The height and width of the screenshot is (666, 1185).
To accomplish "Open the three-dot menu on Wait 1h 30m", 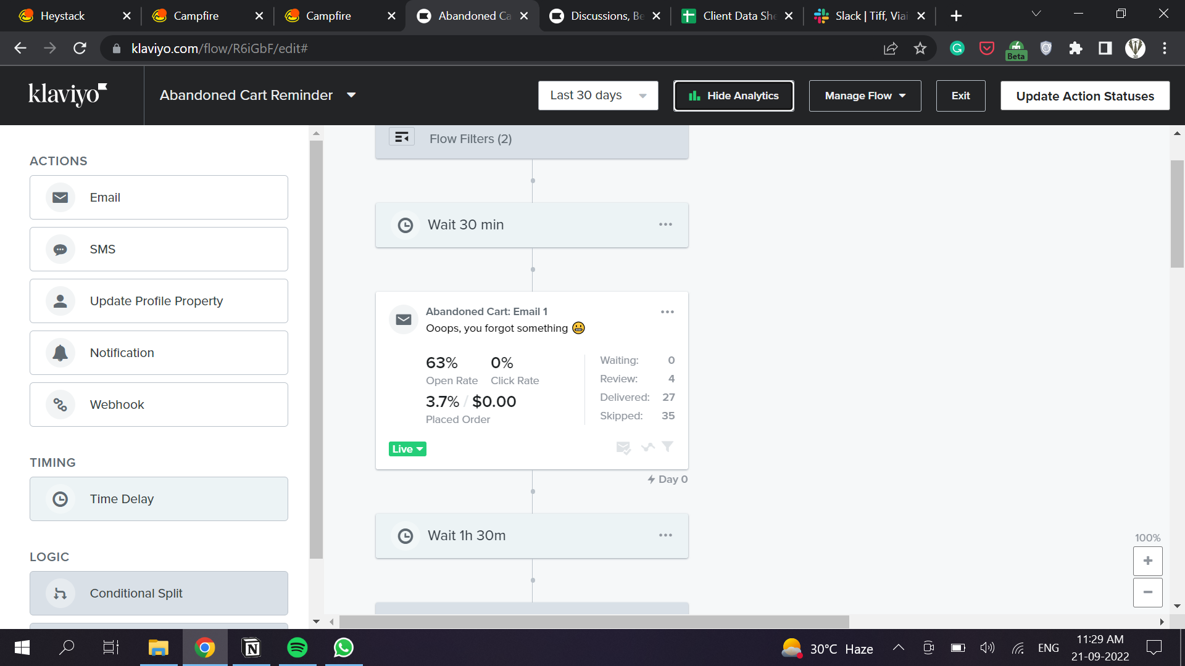I will (x=665, y=535).
